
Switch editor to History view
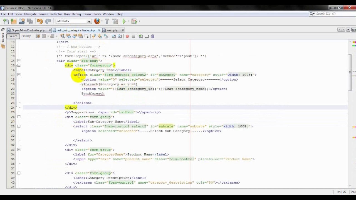[x=26, y=36]
